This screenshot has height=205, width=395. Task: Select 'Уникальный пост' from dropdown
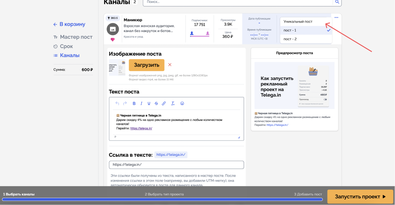298,21
